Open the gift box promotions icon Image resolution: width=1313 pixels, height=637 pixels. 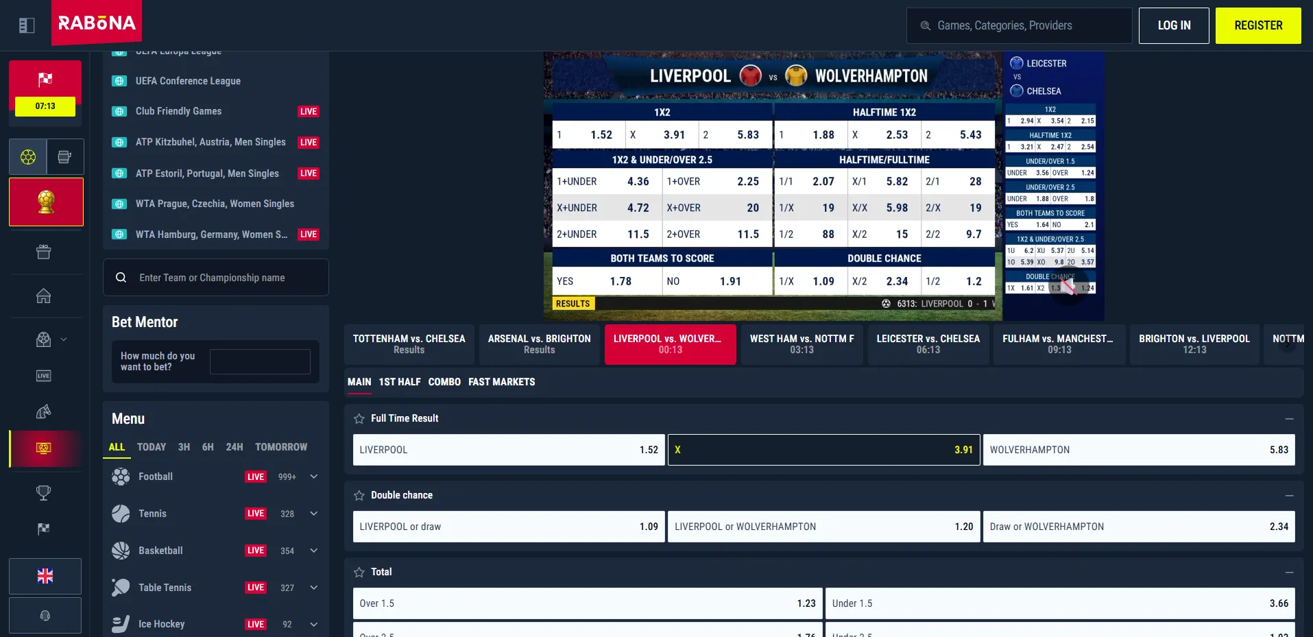44,252
